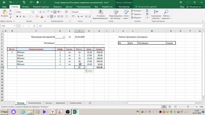Switch to Normal view in status bar
205x115 pixels.
pos(164,107)
